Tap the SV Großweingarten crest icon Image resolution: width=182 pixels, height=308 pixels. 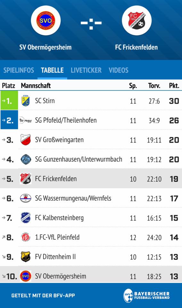click(26, 140)
